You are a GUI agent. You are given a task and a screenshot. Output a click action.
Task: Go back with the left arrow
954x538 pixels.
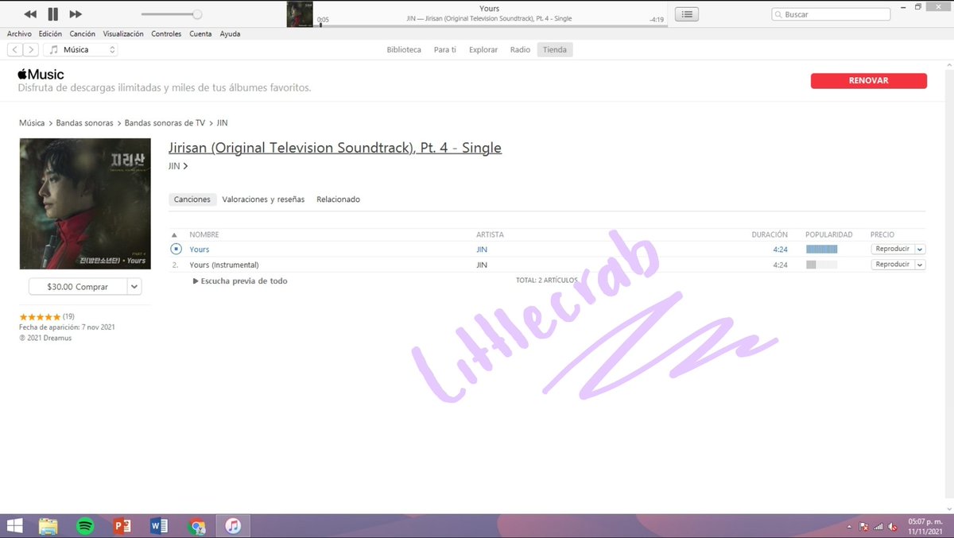pyautogui.click(x=15, y=49)
